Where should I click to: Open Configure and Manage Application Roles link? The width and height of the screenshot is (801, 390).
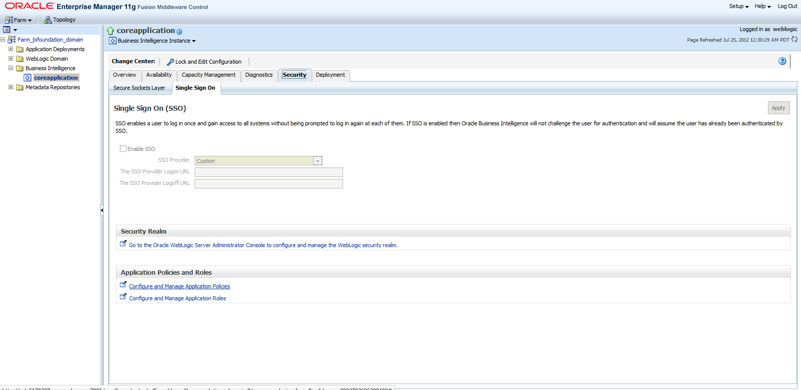pyautogui.click(x=178, y=299)
